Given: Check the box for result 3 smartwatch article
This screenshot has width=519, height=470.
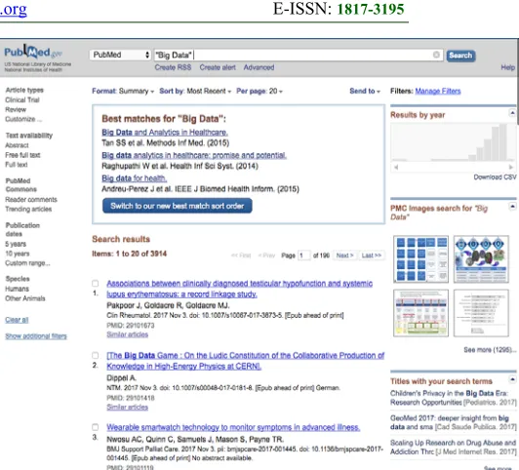Looking at the screenshot, I should tap(96, 427).
